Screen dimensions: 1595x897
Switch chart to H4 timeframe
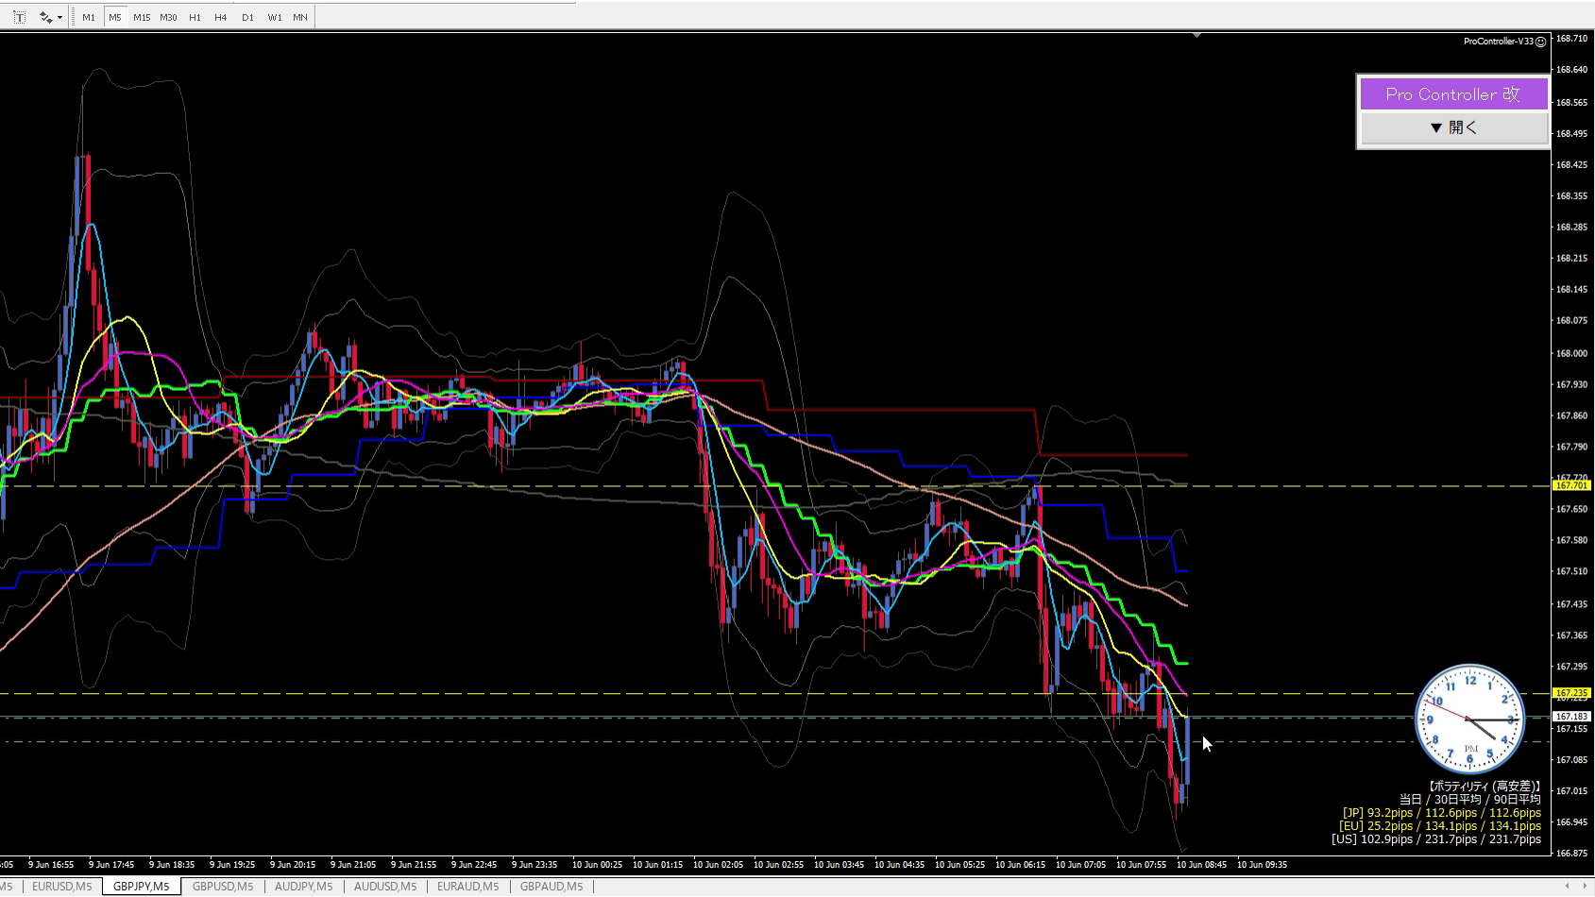221,17
